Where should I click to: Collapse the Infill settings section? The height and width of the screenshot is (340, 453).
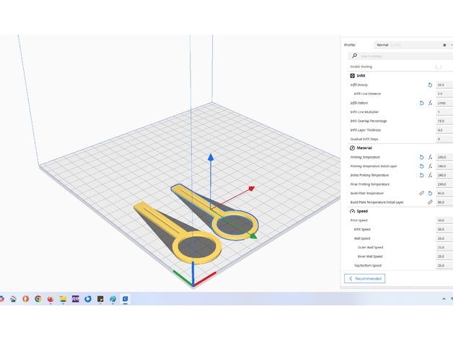pos(361,76)
